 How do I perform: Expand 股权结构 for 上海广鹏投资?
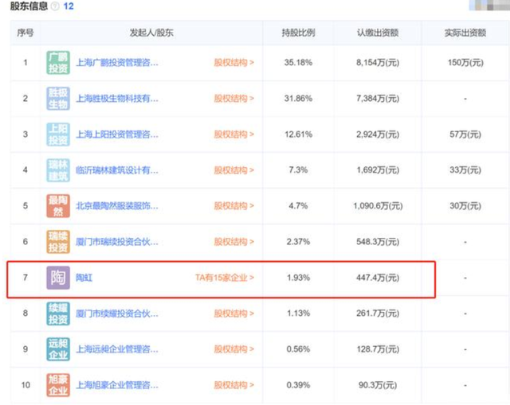pyautogui.click(x=233, y=62)
